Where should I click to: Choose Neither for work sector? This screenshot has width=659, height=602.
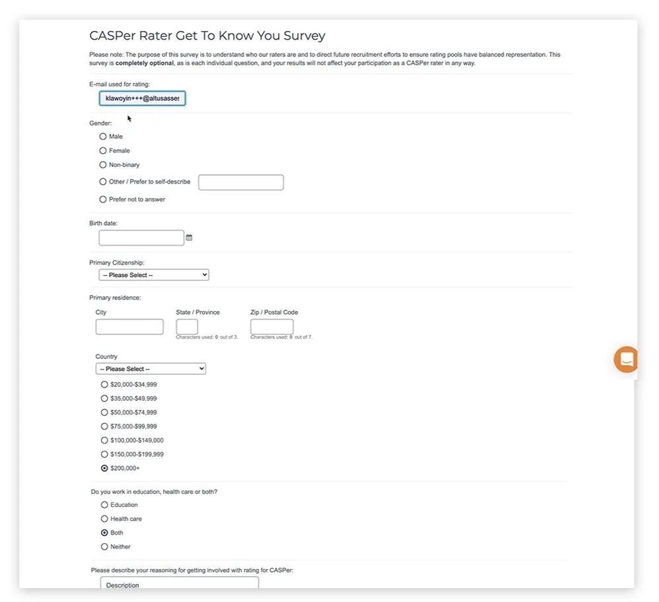104,547
